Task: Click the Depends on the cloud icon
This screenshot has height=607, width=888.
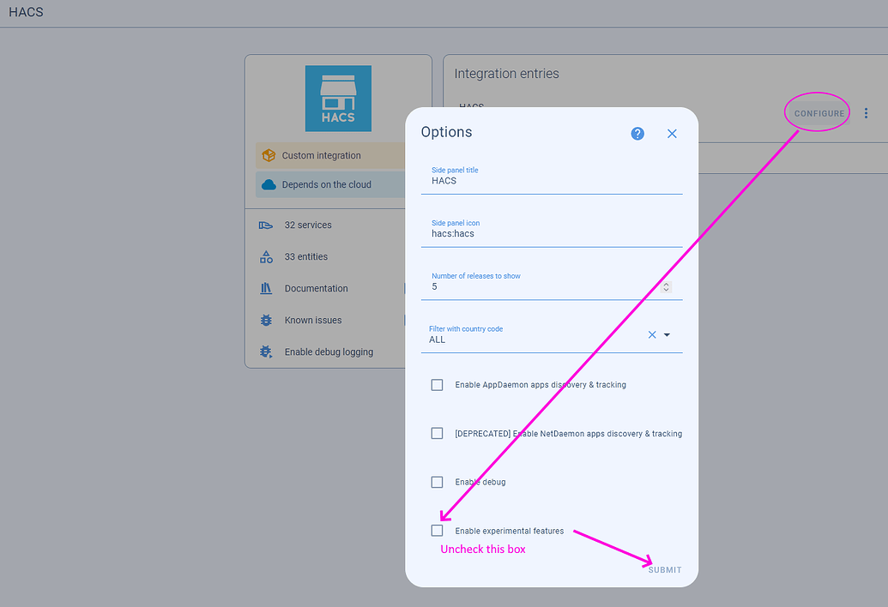Action: pos(269,184)
